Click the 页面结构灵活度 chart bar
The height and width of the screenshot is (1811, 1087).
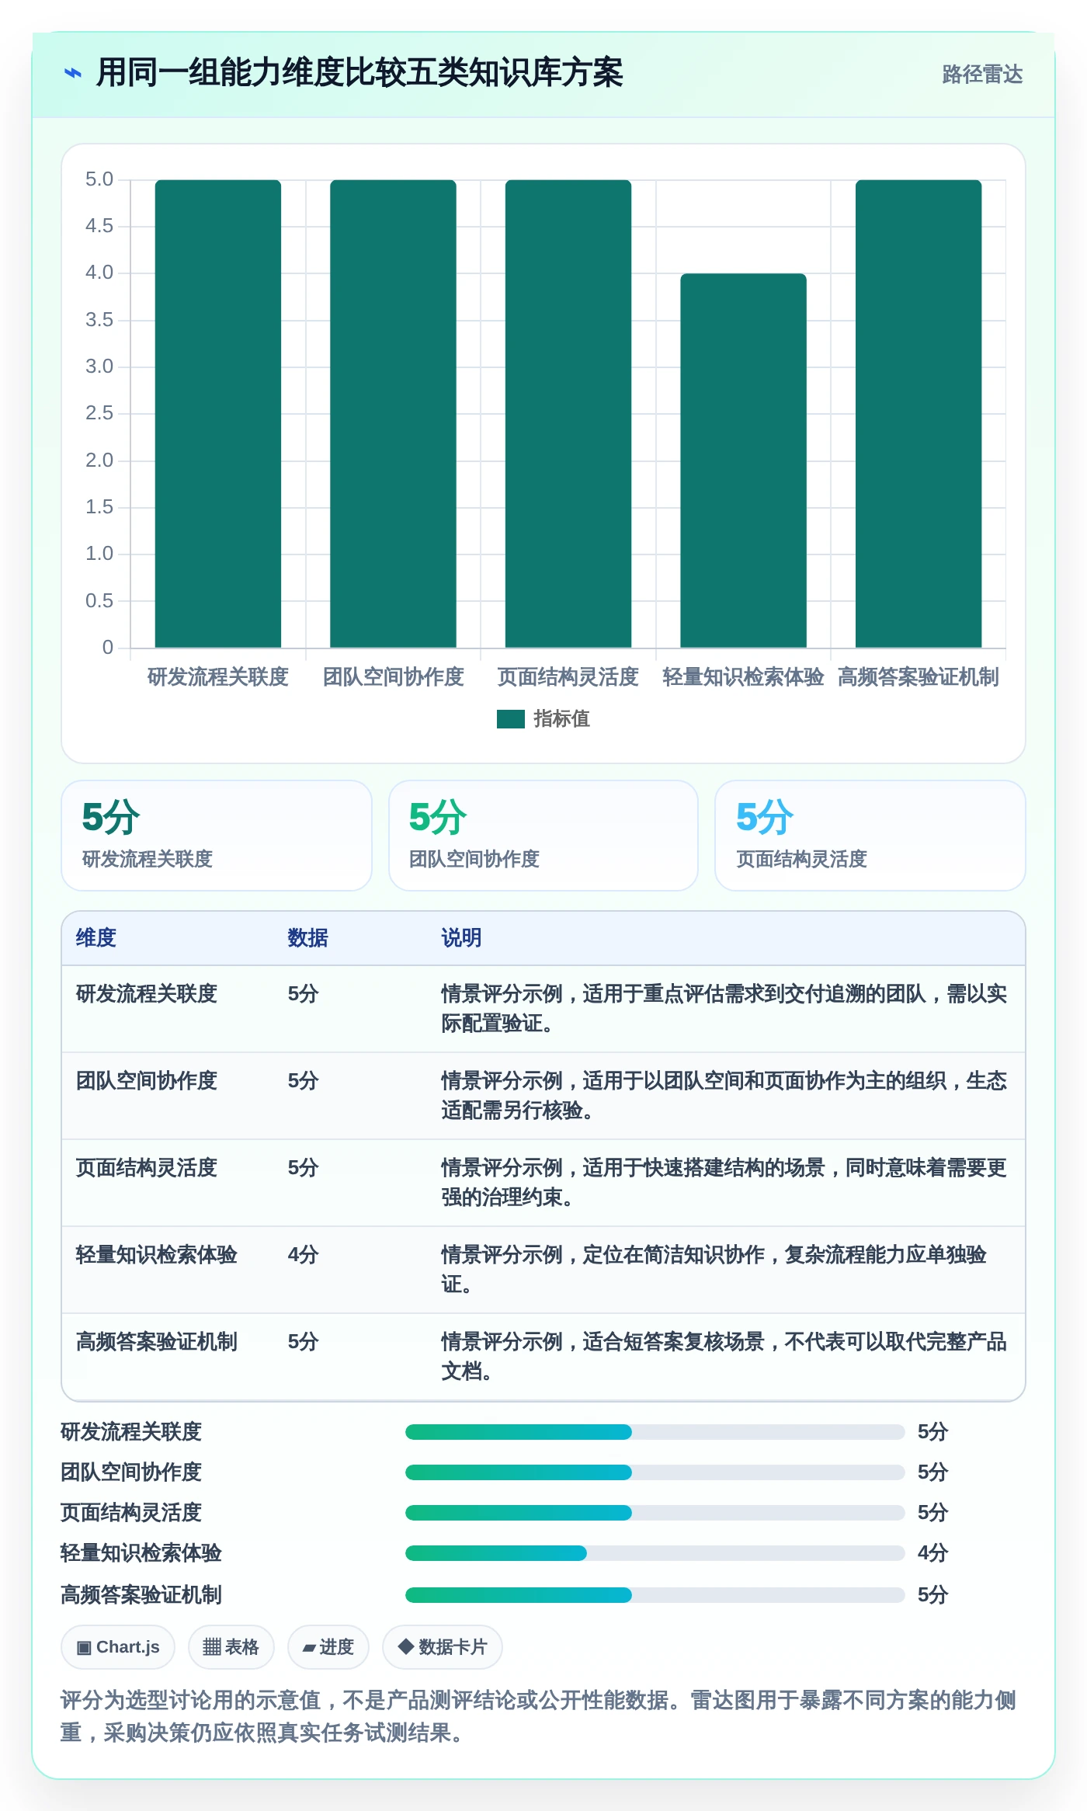point(568,413)
